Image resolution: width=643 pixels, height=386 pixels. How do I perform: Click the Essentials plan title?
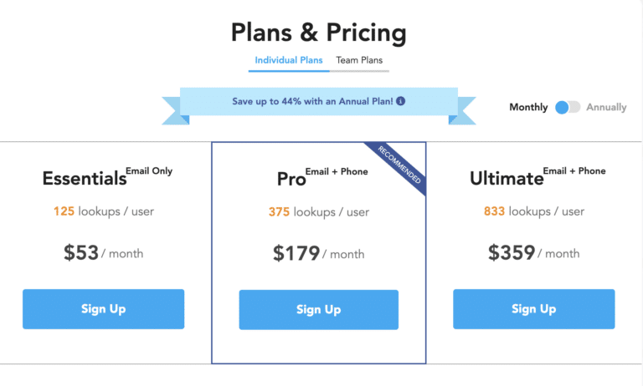pos(84,179)
